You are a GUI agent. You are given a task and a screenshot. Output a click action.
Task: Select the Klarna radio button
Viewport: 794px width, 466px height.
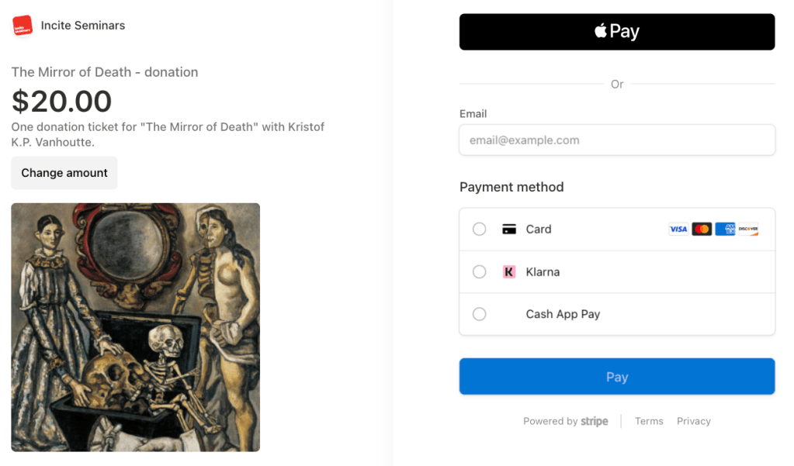click(480, 272)
